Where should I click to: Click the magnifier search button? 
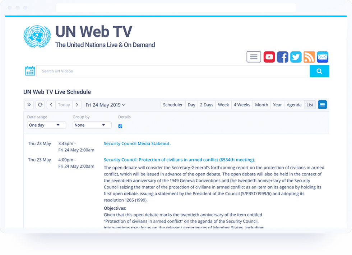point(319,71)
